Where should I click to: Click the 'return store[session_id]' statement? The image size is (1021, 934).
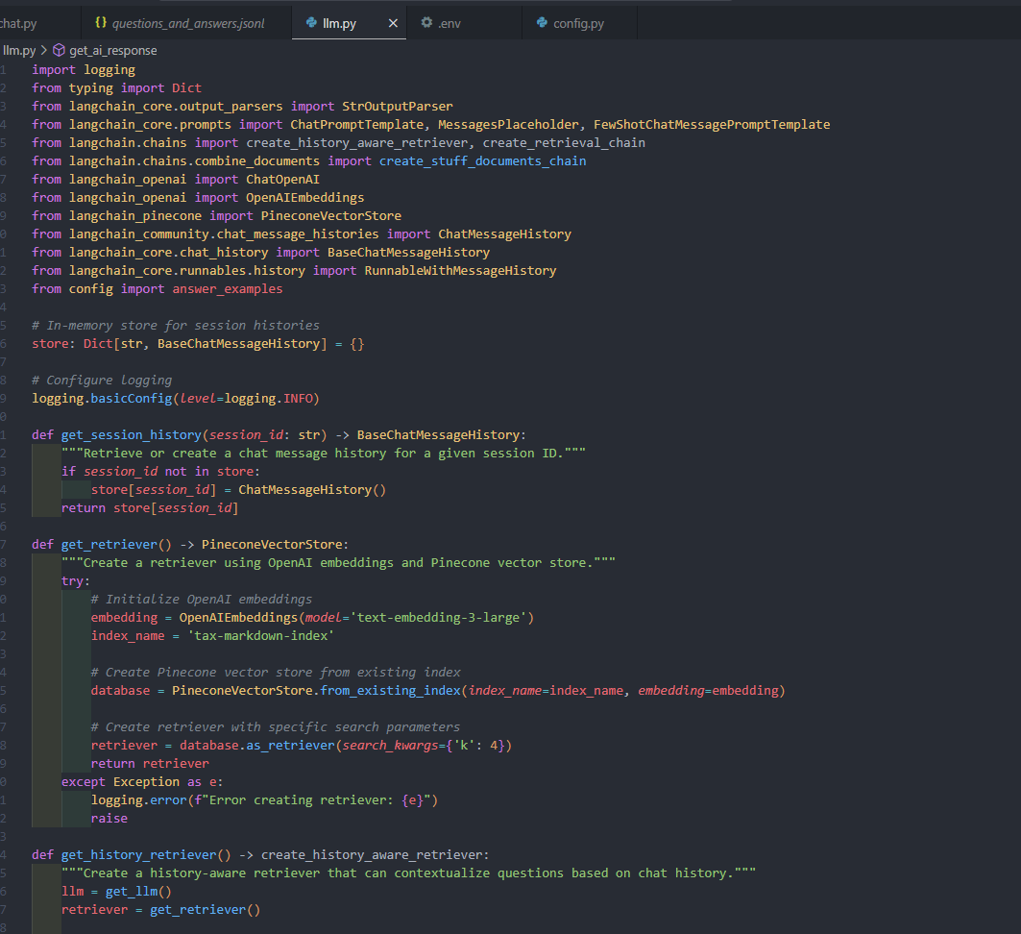(150, 507)
